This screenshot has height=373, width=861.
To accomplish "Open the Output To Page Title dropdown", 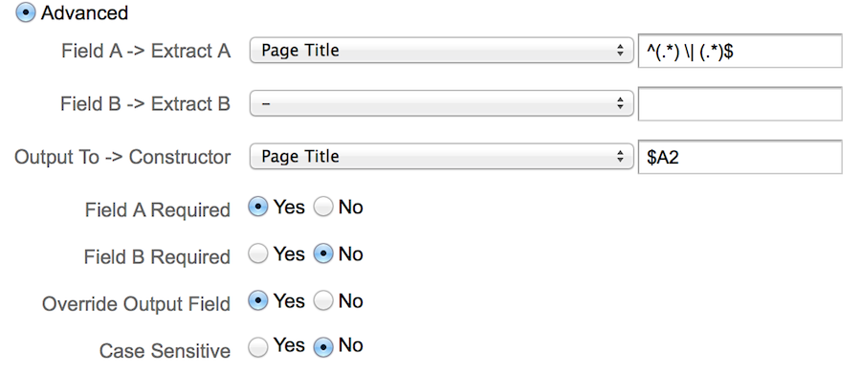I will (441, 157).
